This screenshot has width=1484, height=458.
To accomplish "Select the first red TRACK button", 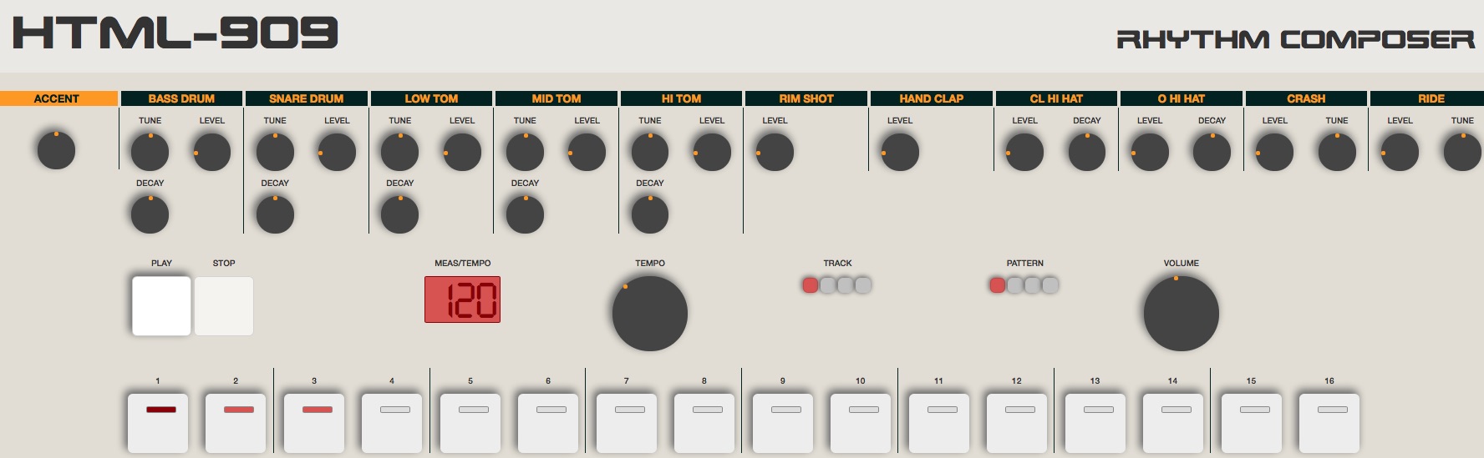I will (810, 285).
